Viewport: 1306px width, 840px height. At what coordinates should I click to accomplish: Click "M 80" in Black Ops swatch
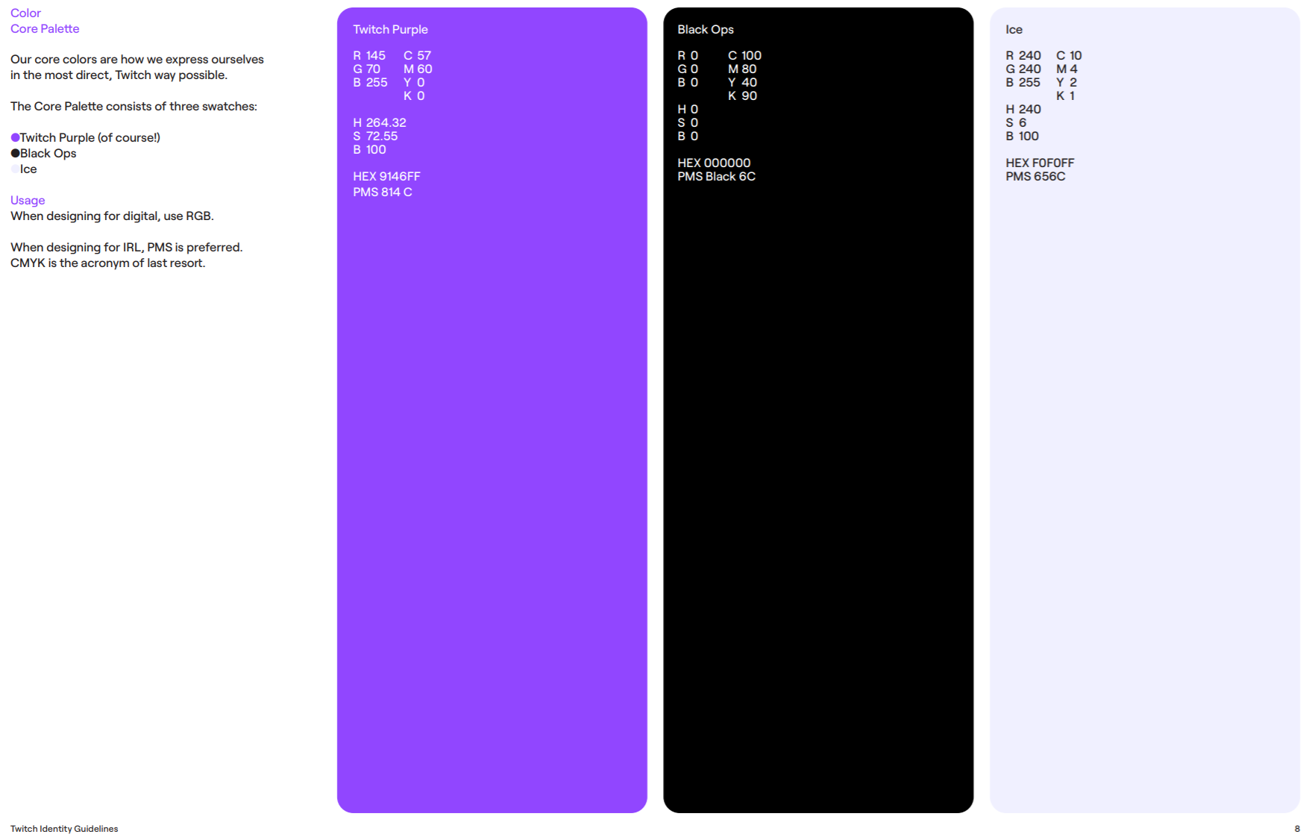pyautogui.click(x=742, y=69)
